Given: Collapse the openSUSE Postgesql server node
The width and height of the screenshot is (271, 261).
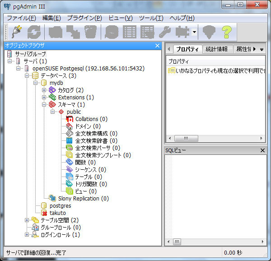Looking at the screenshot, I should click(x=19, y=68).
